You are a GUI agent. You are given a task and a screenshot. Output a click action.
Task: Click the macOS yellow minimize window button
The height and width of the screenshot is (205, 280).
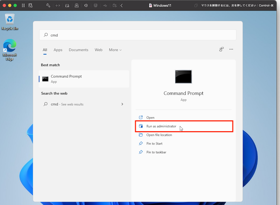pos(10,6)
